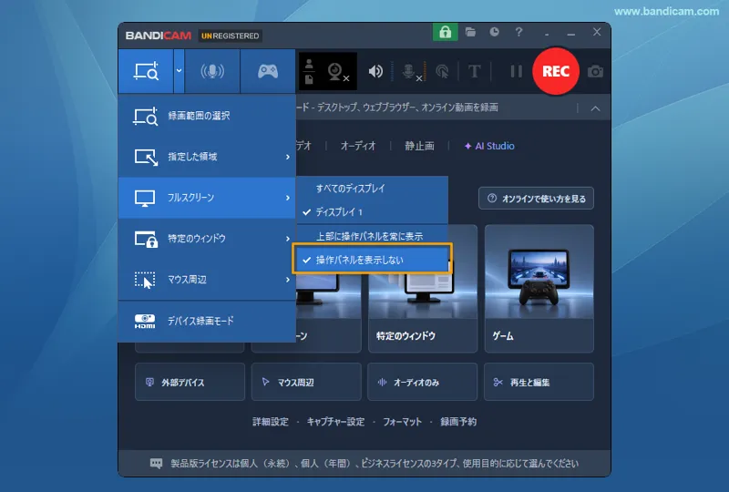Select 上部に操作パネルを常に表示 option
729x492 pixels.
coord(372,236)
